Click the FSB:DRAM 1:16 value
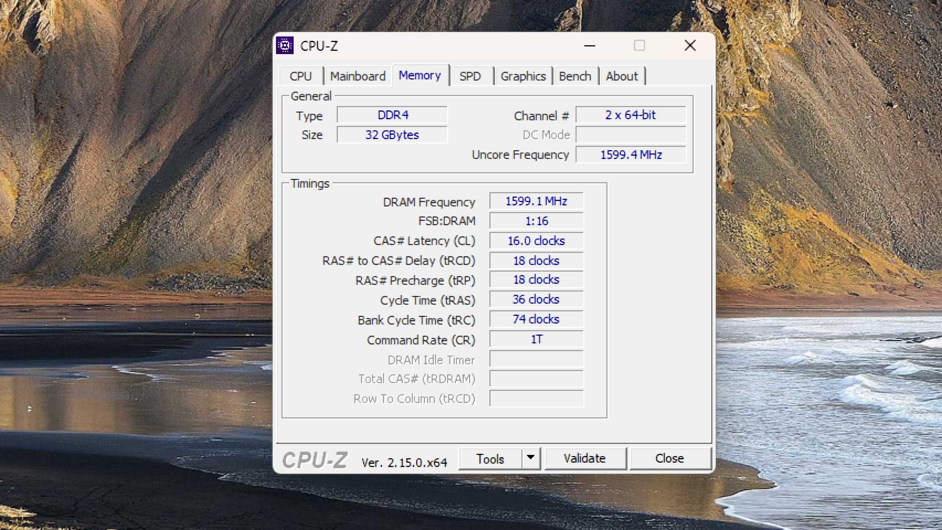Image resolution: width=942 pixels, height=530 pixels. pyautogui.click(x=536, y=221)
